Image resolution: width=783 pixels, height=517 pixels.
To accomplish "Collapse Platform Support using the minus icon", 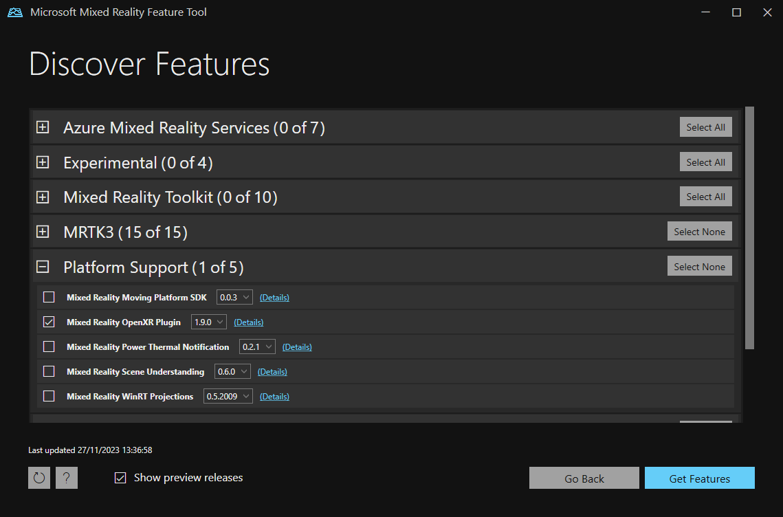I will click(43, 267).
